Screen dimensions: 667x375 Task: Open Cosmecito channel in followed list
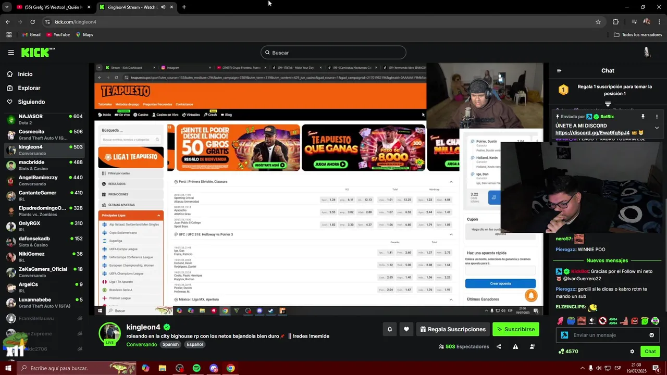[44, 134]
